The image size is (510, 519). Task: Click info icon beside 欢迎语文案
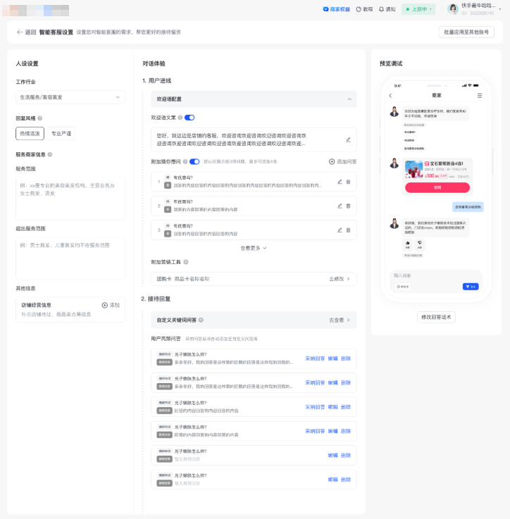[x=180, y=118]
